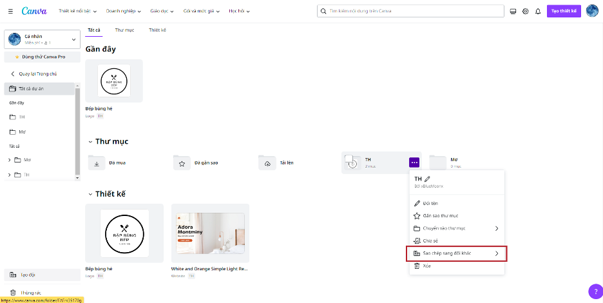Viewport: 603px width, 303px height.
Task: Select Sao chép sang đội khác menu entry
Action: pos(456,253)
